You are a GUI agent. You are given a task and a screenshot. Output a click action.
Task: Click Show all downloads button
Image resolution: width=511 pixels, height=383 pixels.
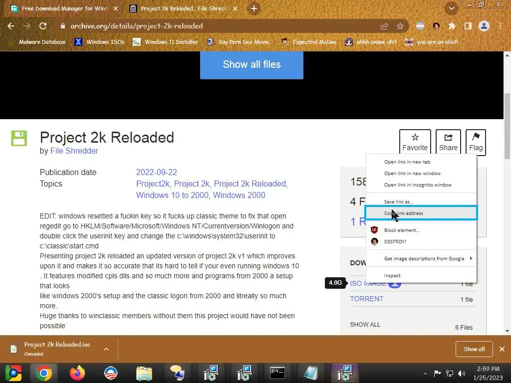pos(474,349)
